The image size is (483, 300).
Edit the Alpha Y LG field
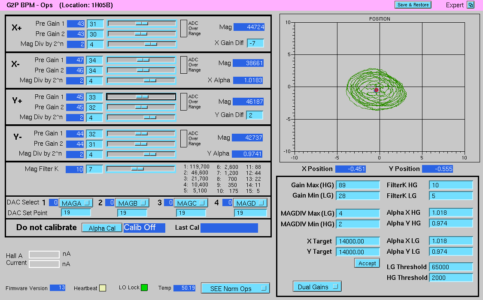451,252
